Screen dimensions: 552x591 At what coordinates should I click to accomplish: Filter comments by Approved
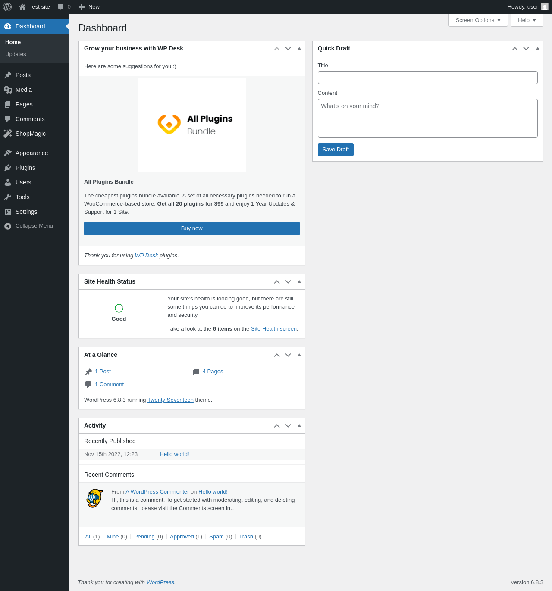(x=182, y=537)
